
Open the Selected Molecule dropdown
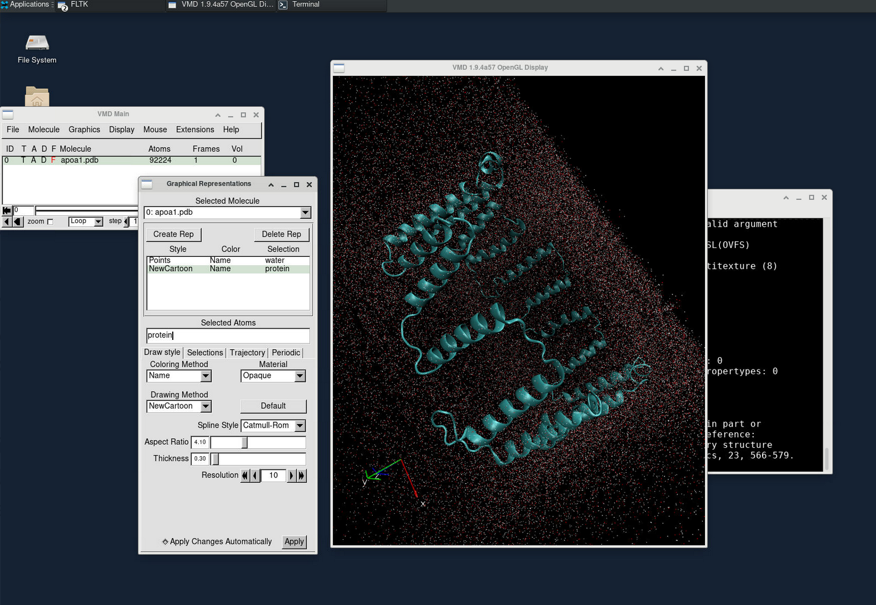coord(227,212)
